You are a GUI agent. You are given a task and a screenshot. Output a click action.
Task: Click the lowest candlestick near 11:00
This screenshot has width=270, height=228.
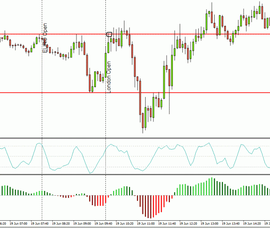pyautogui.click(x=143, y=123)
